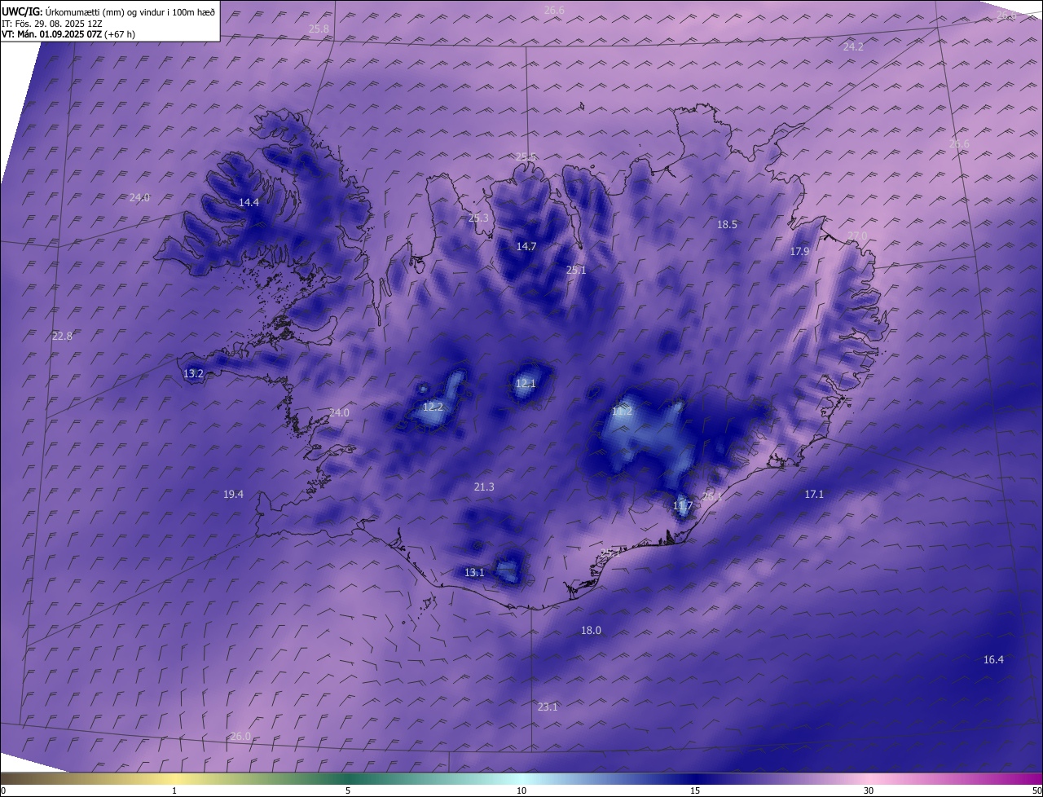Pick the 12.1 value label
The image size is (1043, 797).
pos(526,384)
